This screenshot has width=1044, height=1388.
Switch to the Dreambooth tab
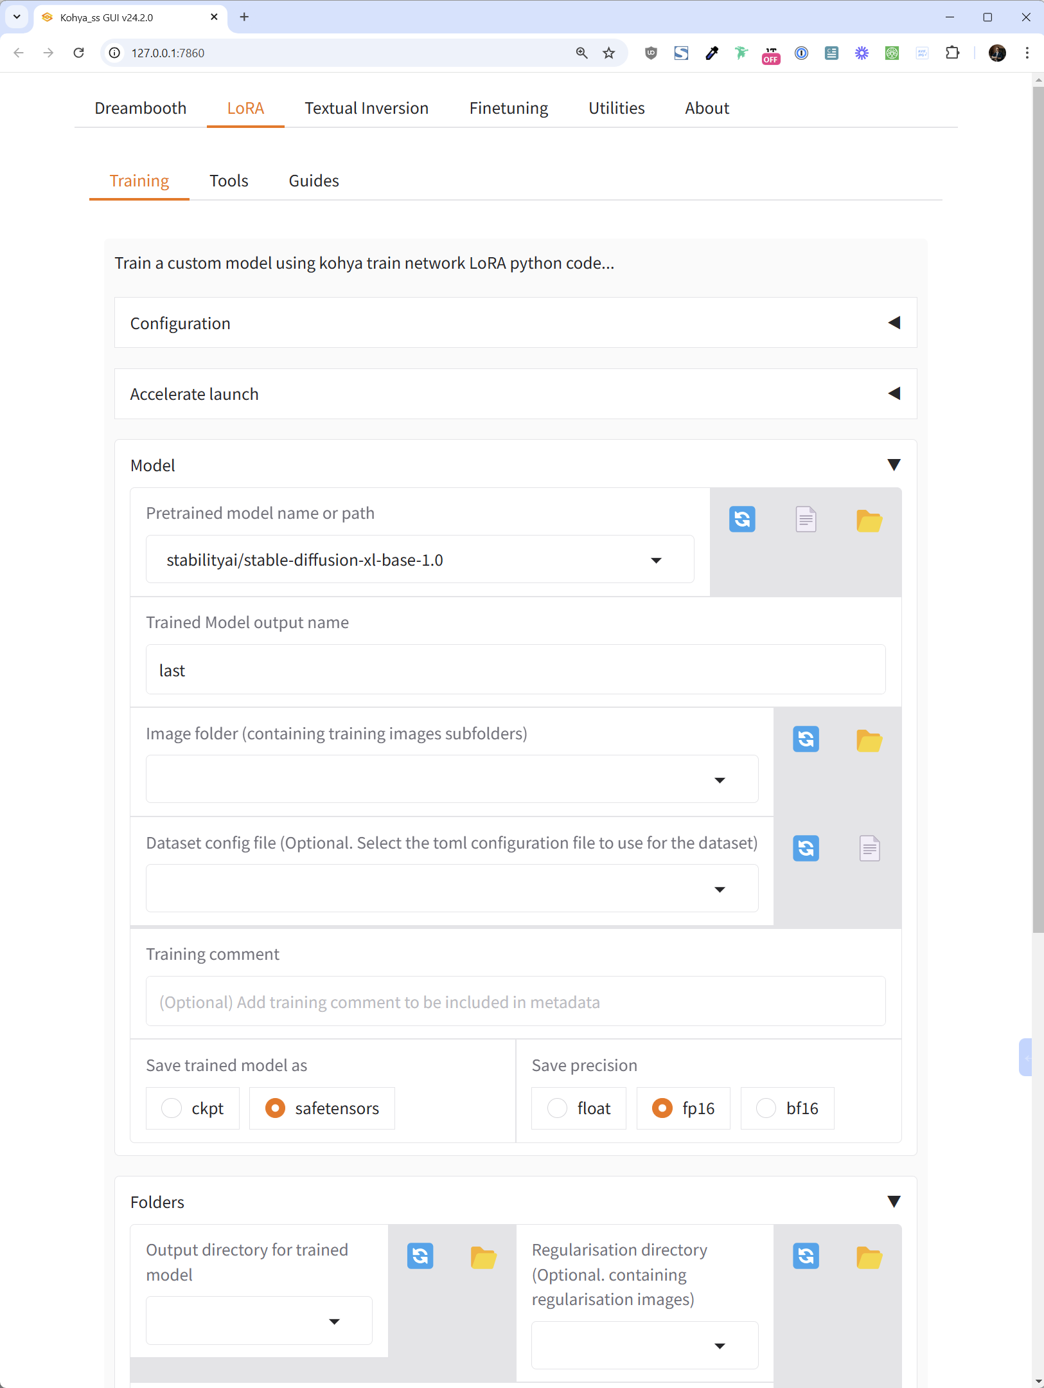point(140,108)
